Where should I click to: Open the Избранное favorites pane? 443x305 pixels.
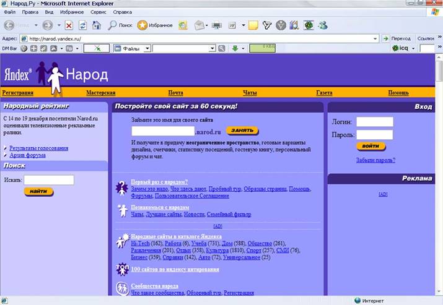(x=154, y=25)
